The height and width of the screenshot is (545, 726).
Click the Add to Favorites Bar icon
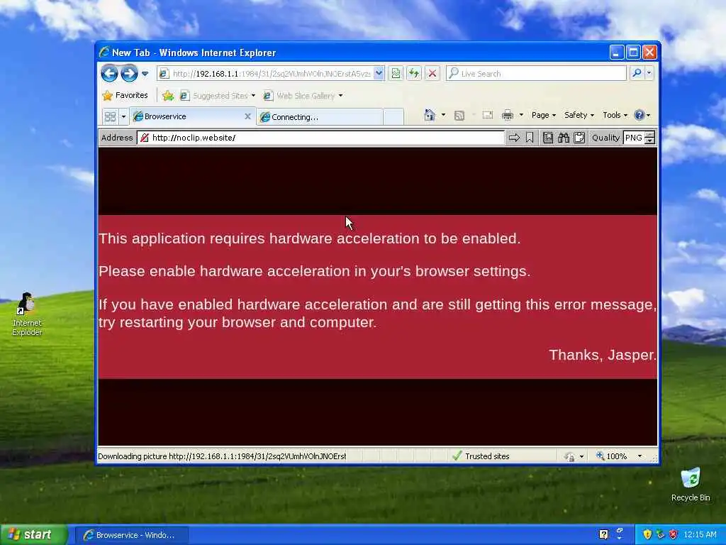coord(167,96)
